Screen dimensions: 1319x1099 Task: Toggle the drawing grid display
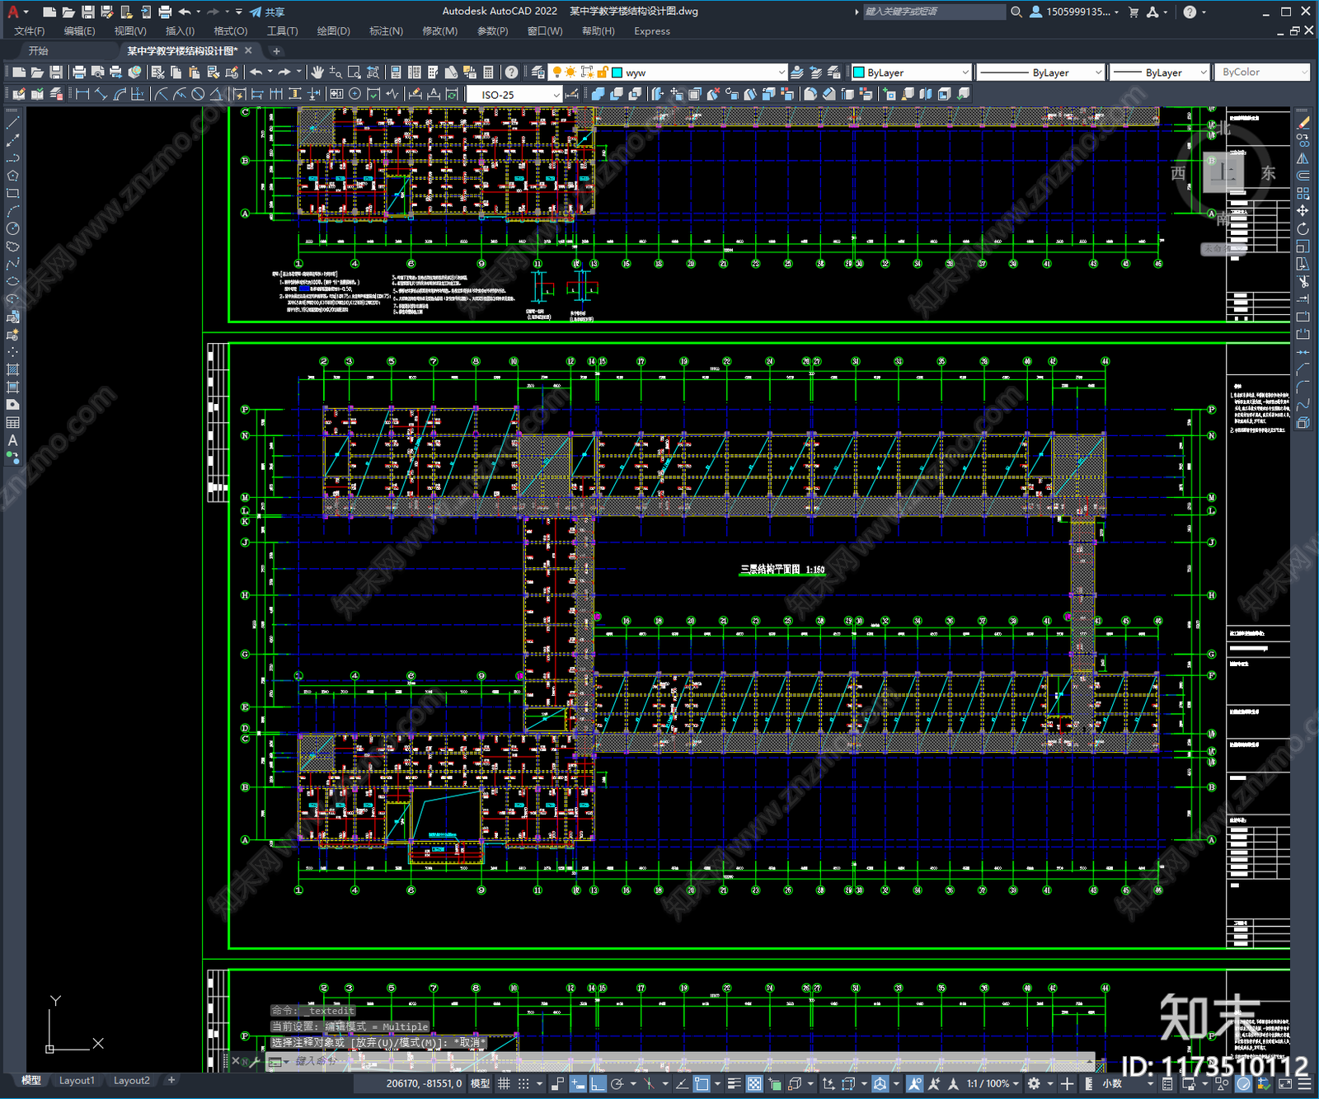pyautogui.click(x=504, y=1083)
